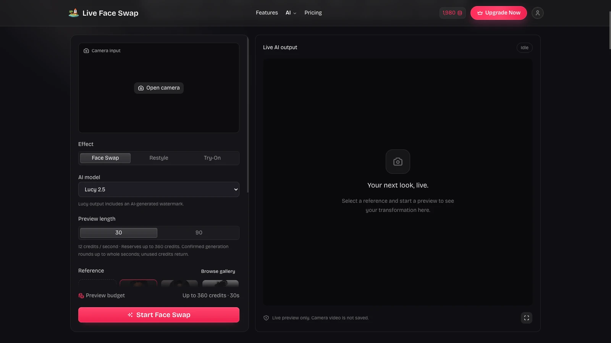The height and width of the screenshot is (343, 611).
Task: Click the 1,980 credits balance
Action: click(x=453, y=13)
